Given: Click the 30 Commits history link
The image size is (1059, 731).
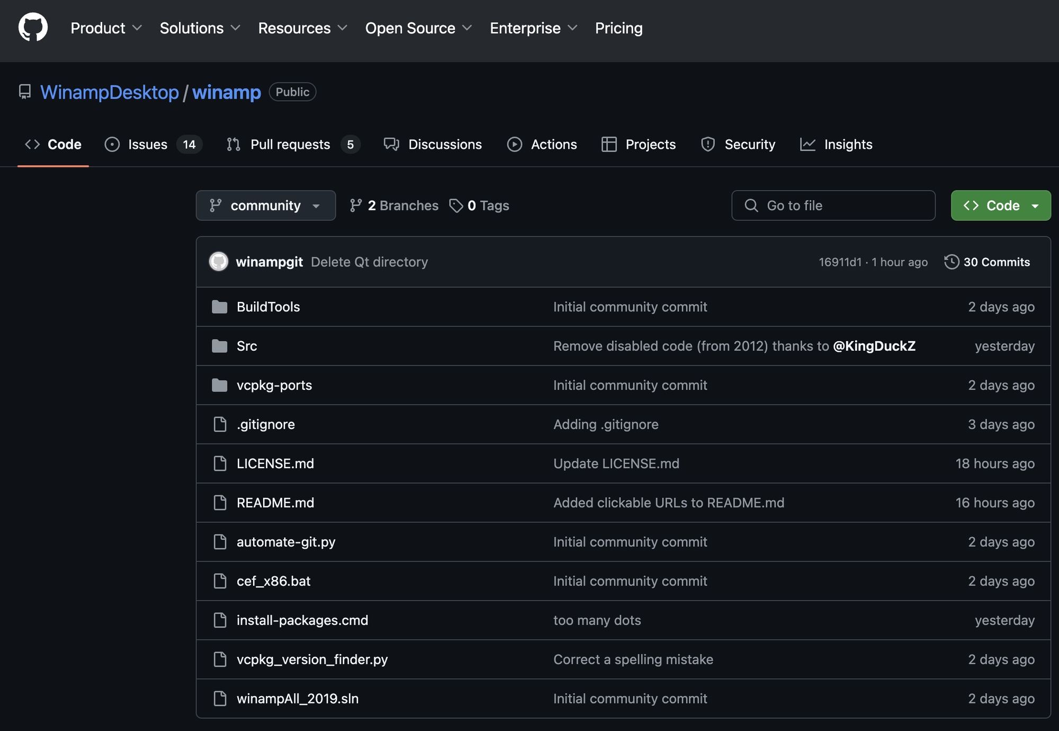Looking at the screenshot, I should 986,261.
